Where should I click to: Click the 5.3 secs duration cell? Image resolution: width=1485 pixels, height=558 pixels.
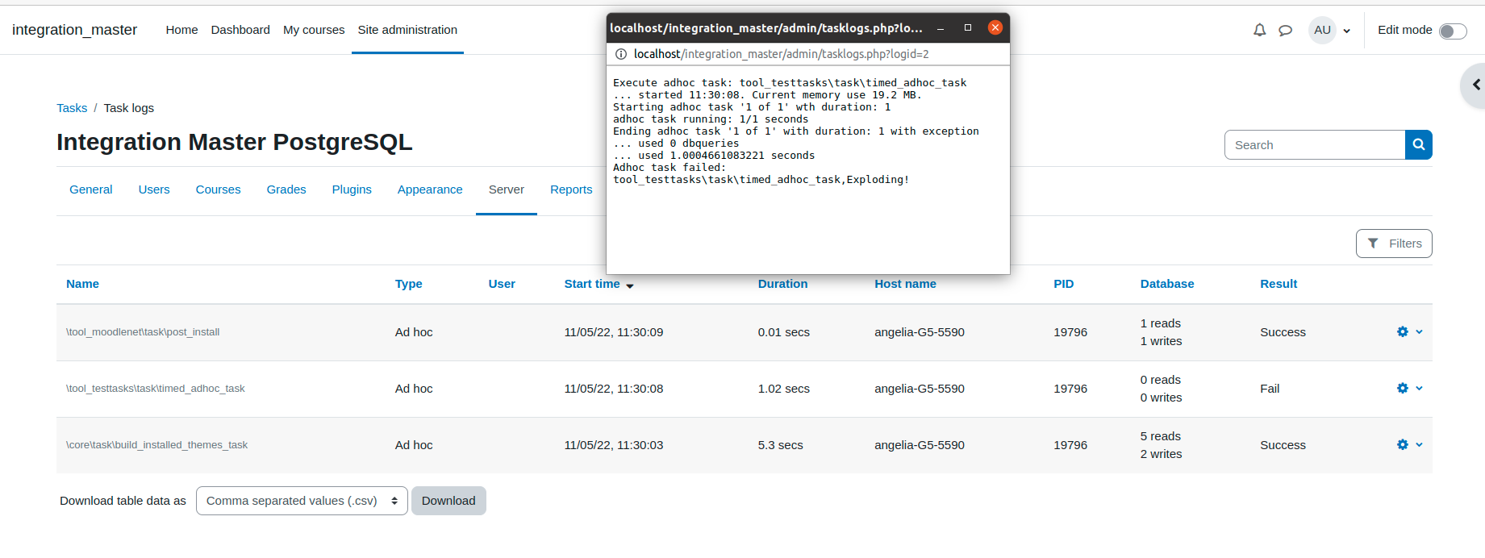click(780, 445)
